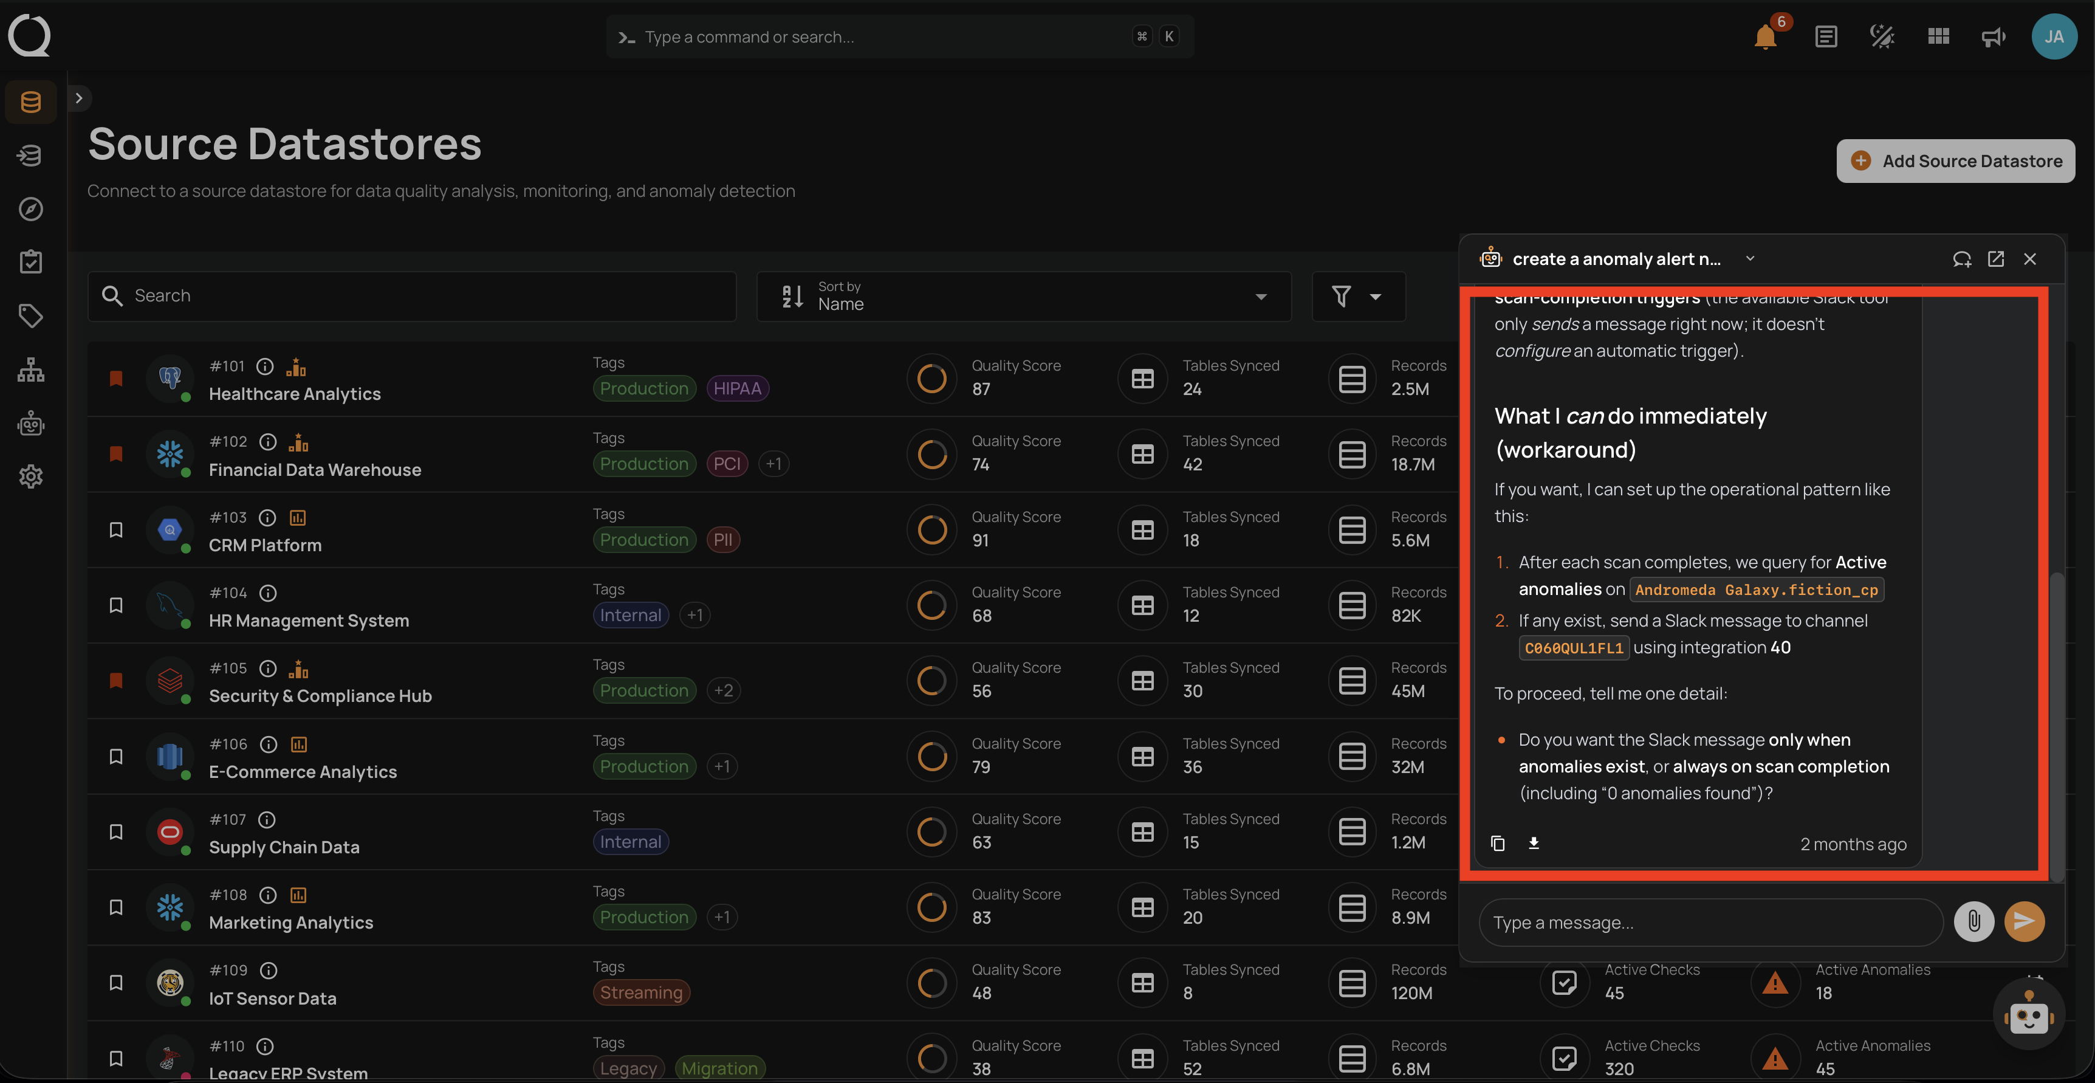
Task: Click chart icon next to CRM Platform #103
Action: point(298,518)
